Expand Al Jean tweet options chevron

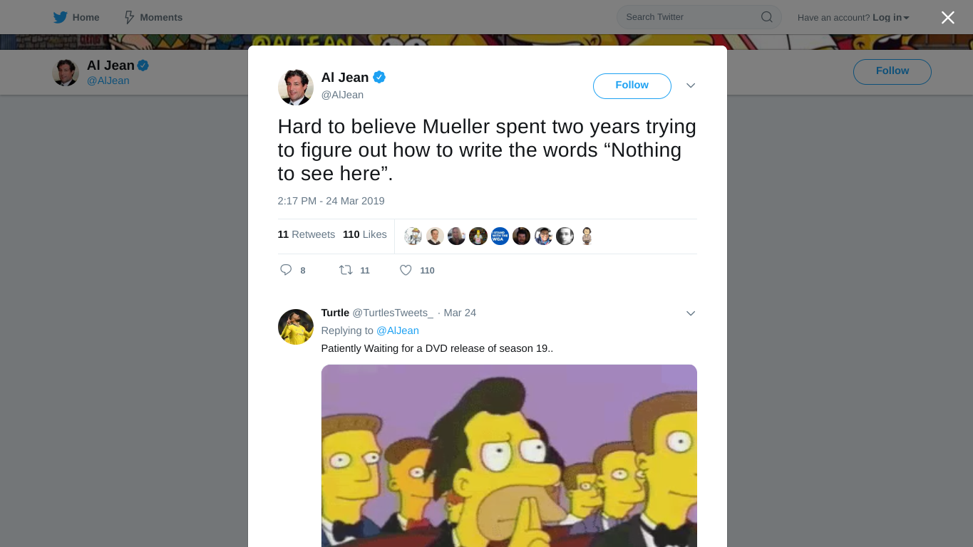[x=691, y=85]
